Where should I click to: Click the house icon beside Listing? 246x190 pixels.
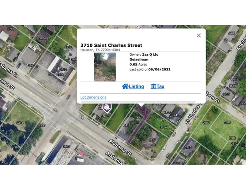tap(125, 87)
